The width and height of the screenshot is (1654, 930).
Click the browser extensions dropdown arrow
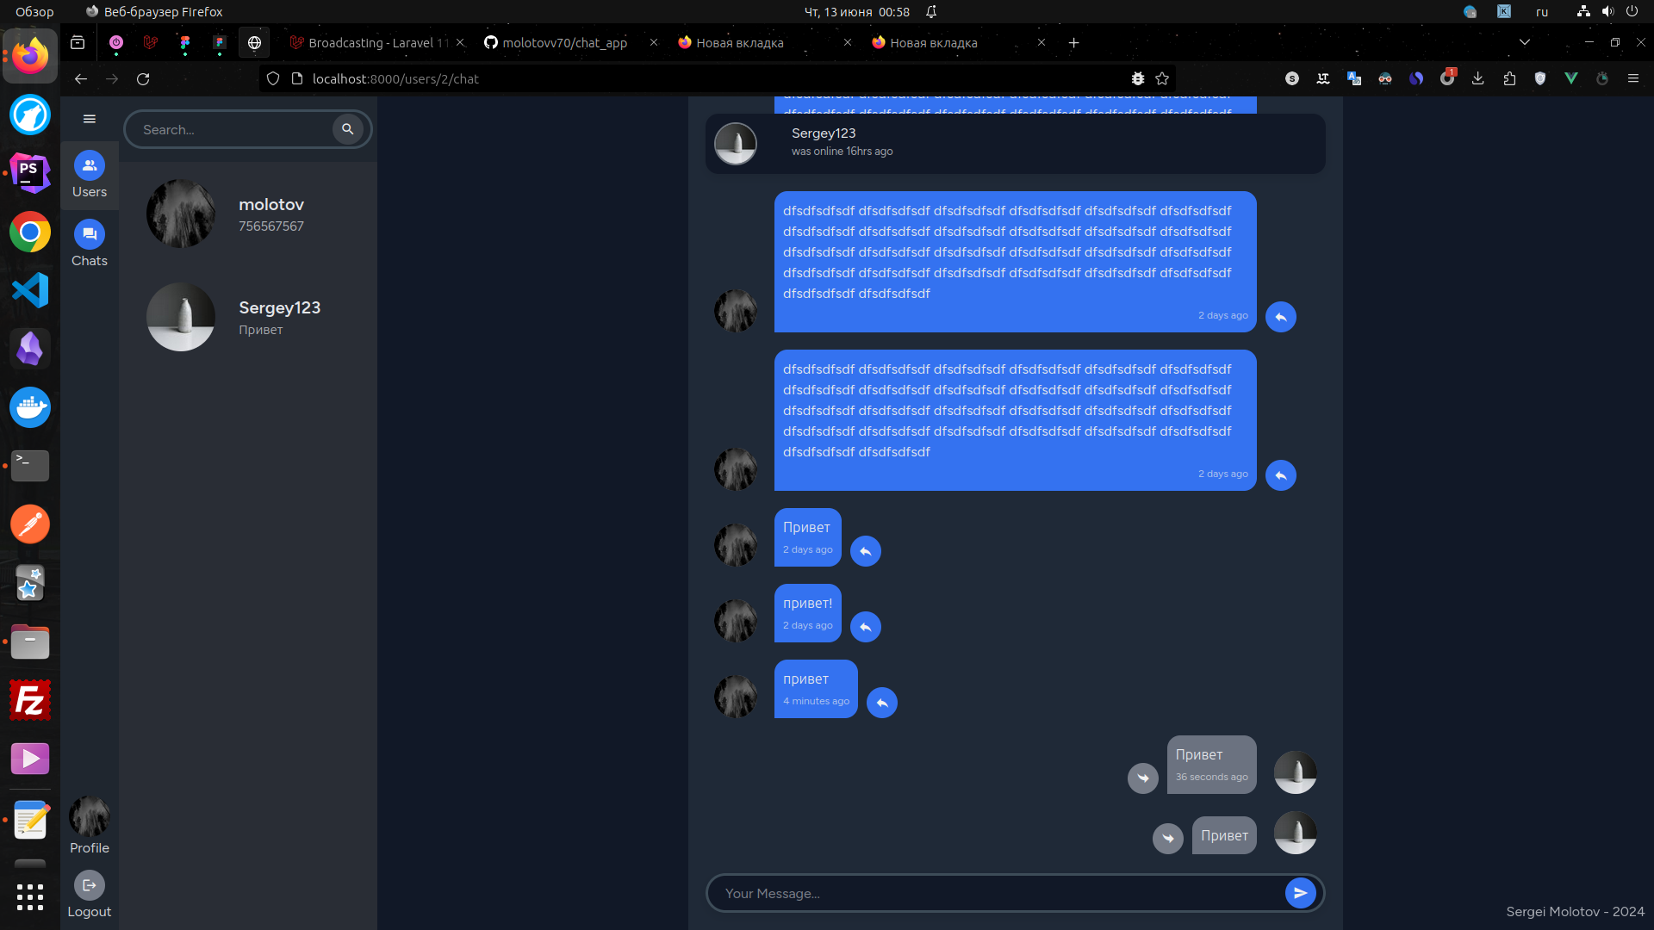pos(1510,78)
